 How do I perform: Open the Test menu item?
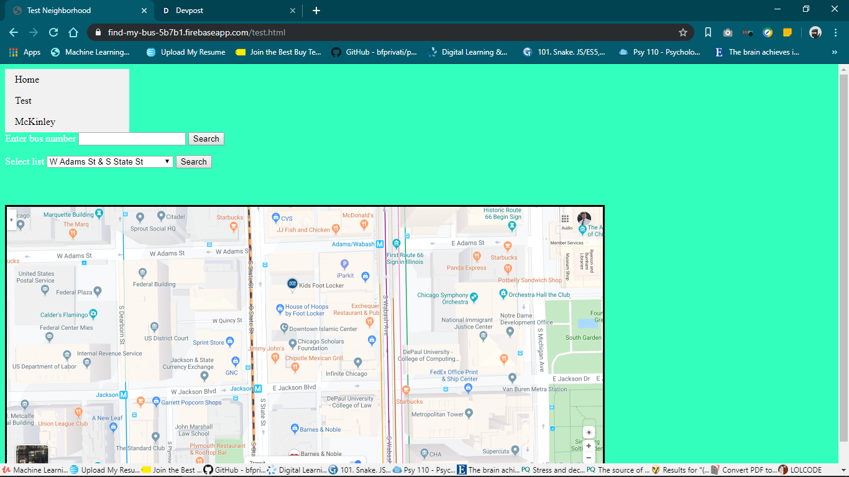(67, 101)
